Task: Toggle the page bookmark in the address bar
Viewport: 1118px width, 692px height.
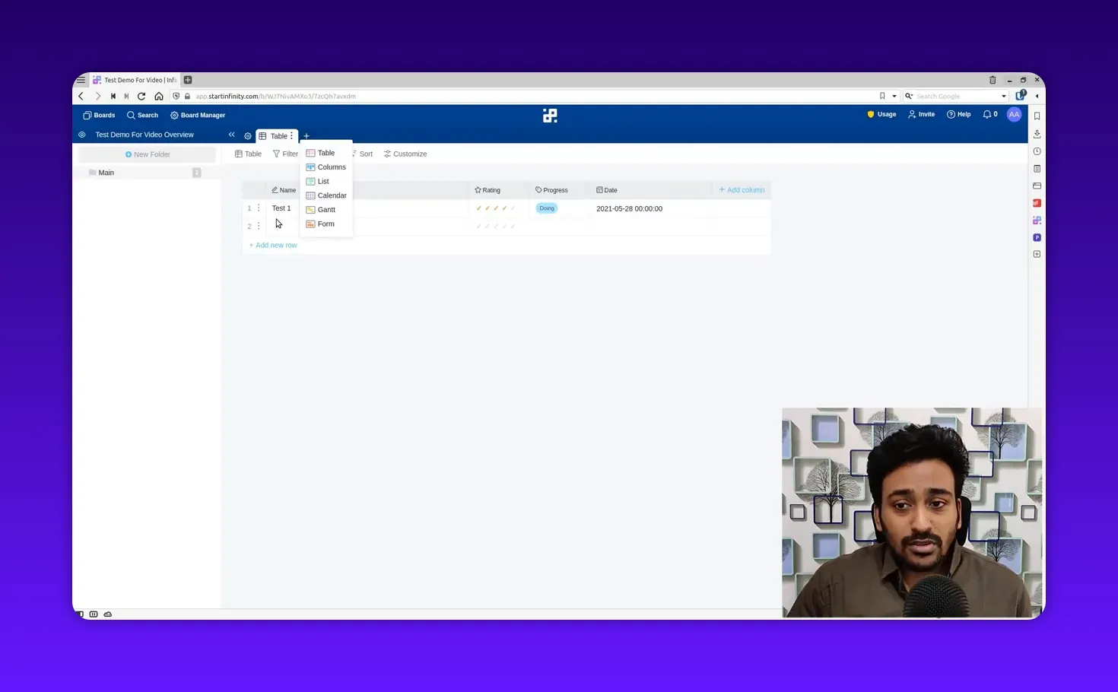Action: pos(881,96)
